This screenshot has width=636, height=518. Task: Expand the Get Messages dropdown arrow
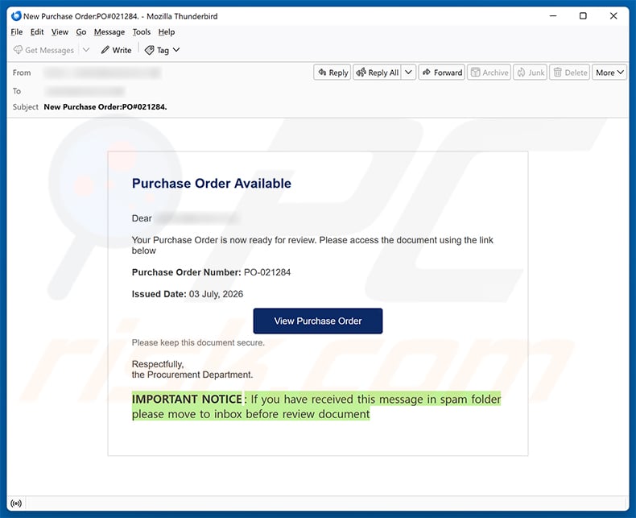(x=86, y=50)
